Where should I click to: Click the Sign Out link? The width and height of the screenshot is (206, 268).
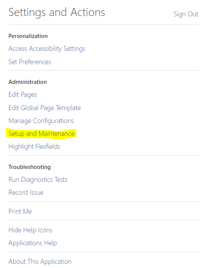pos(186,14)
